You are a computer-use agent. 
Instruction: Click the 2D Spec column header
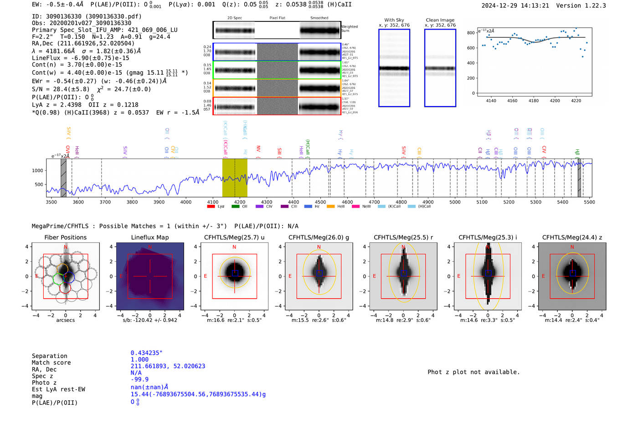pos(235,18)
